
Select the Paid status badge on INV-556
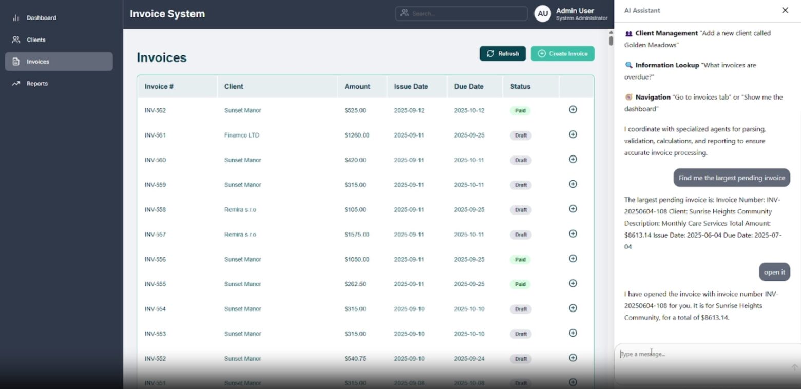520,260
